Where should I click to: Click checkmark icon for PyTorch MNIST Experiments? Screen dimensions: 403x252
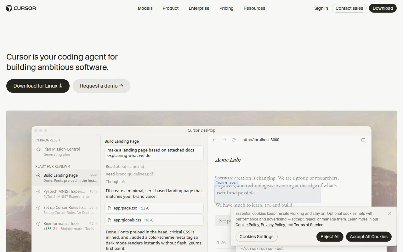click(x=38, y=191)
